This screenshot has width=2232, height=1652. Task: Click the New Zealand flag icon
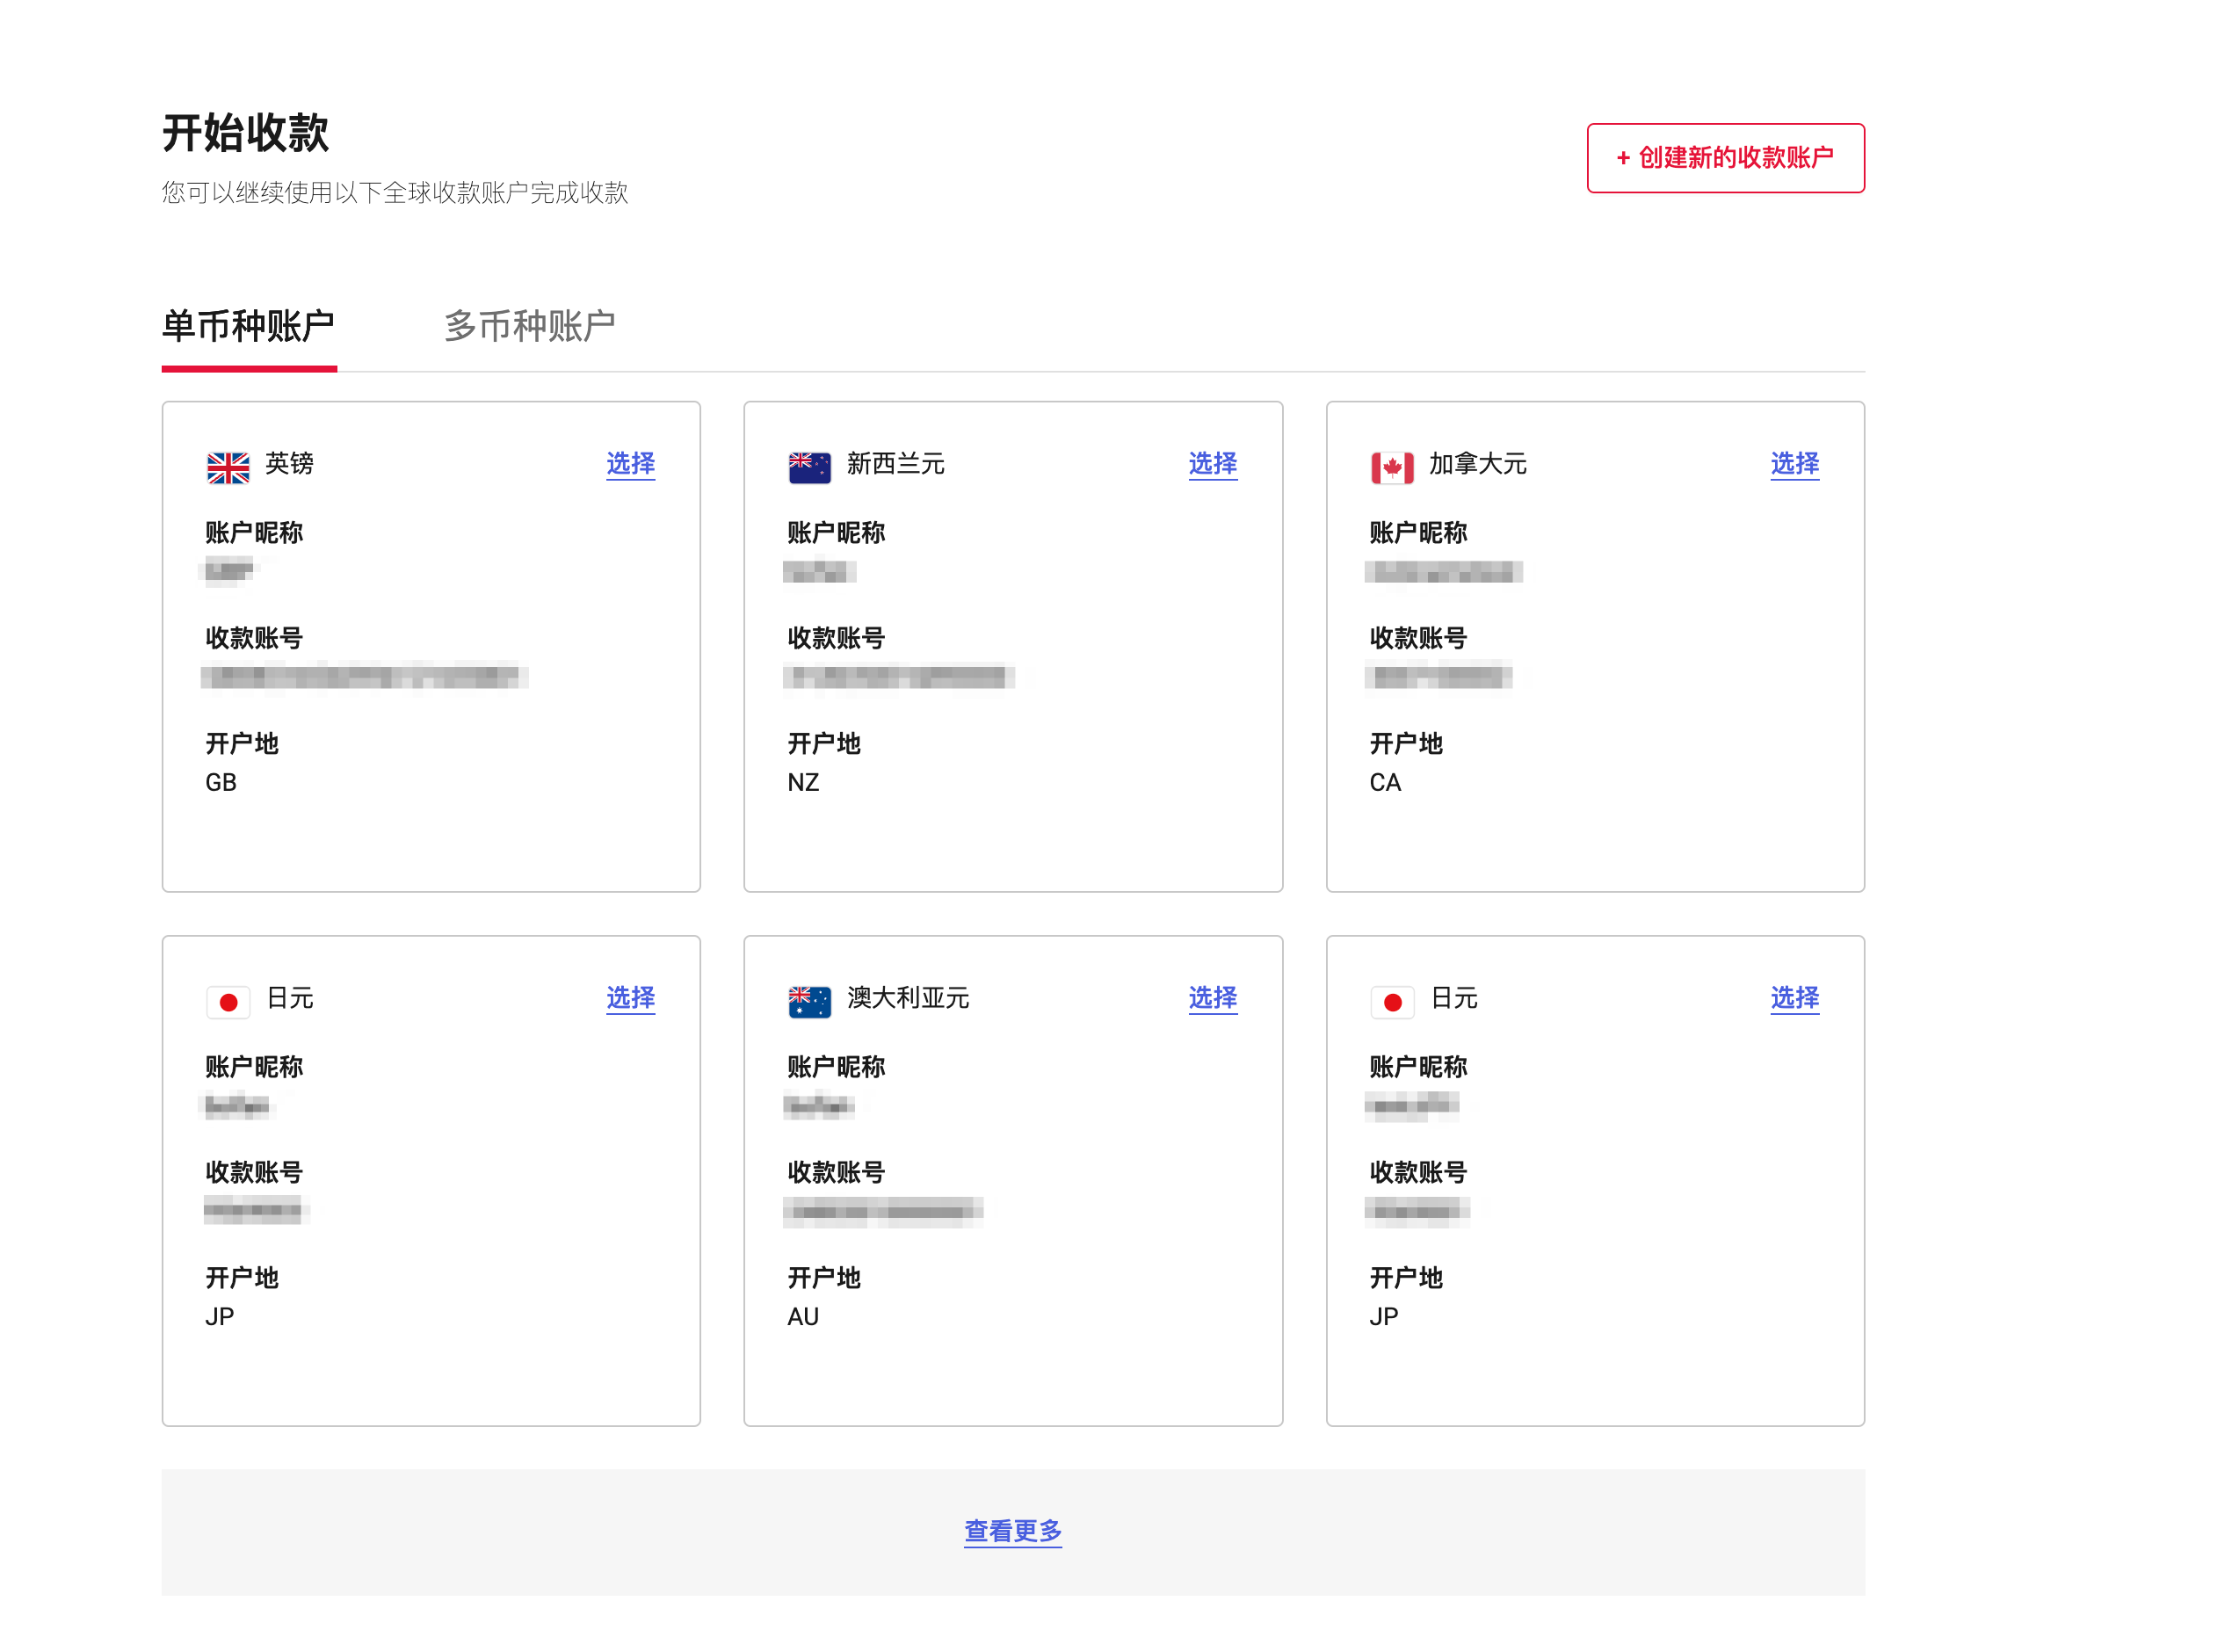click(809, 467)
